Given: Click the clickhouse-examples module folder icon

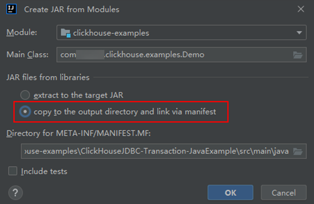Looking at the screenshot, I should [66, 33].
